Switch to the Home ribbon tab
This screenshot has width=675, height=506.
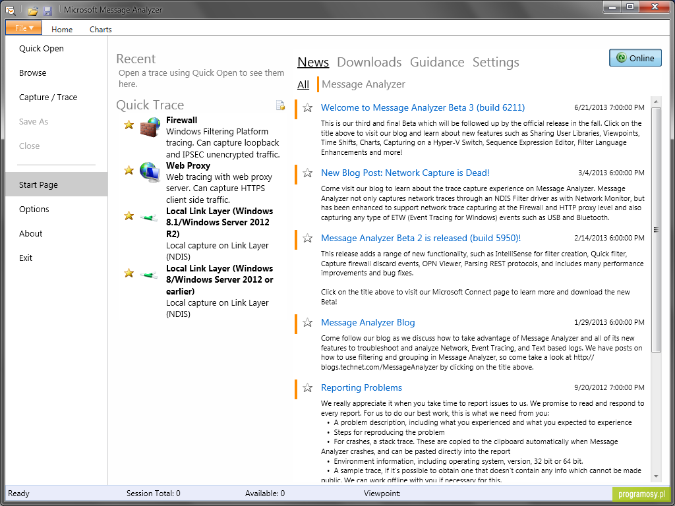point(62,29)
